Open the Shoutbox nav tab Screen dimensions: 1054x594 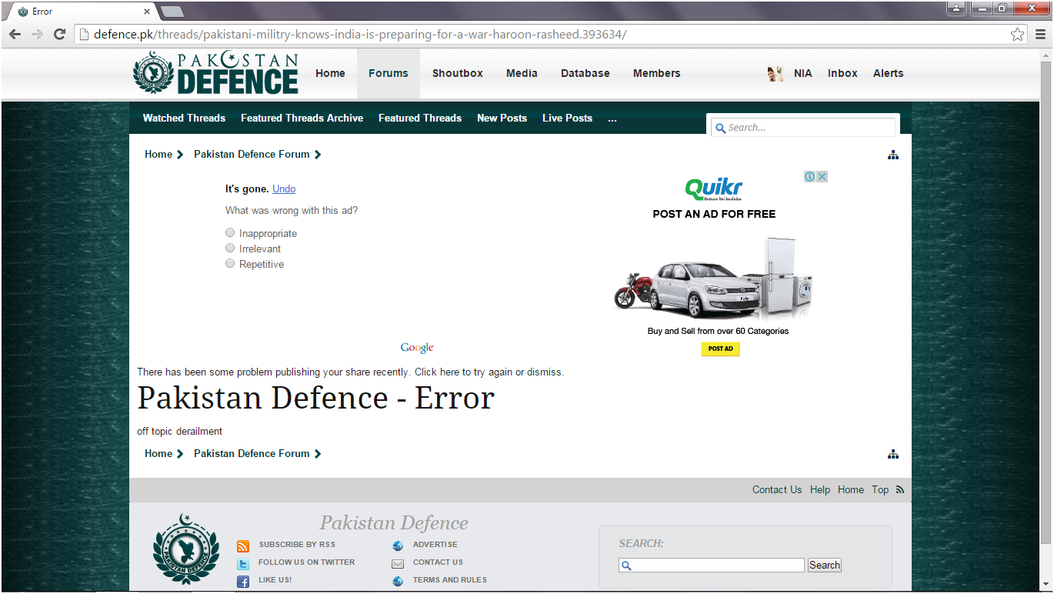click(x=458, y=73)
